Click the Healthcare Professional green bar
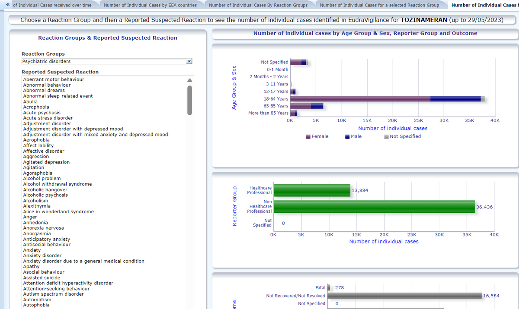The width and height of the screenshot is (519, 309). (x=312, y=190)
